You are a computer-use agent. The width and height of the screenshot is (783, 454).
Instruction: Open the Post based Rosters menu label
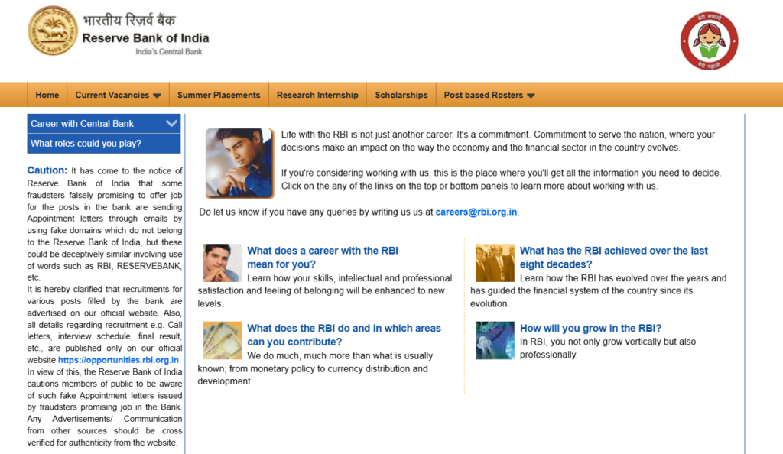(483, 95)
